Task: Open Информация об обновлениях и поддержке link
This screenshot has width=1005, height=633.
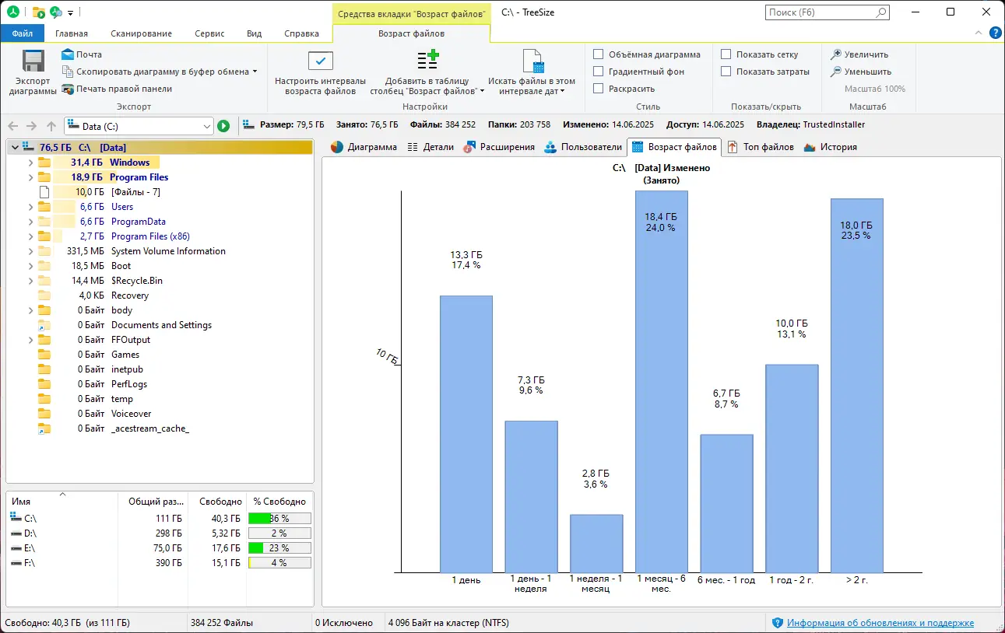Action: pos(880,622)
